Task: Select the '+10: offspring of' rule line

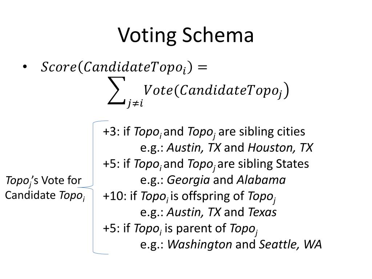Action: (x=189, y=197)
